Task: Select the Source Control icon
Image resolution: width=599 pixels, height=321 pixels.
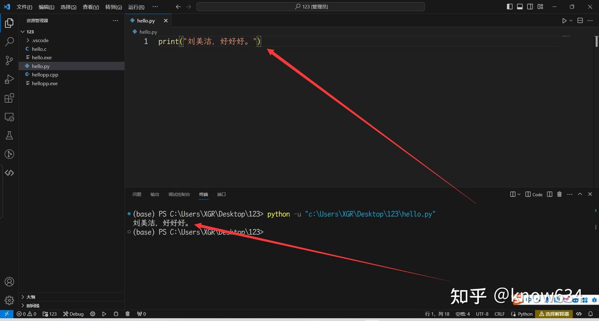Action: coord(9,60)
